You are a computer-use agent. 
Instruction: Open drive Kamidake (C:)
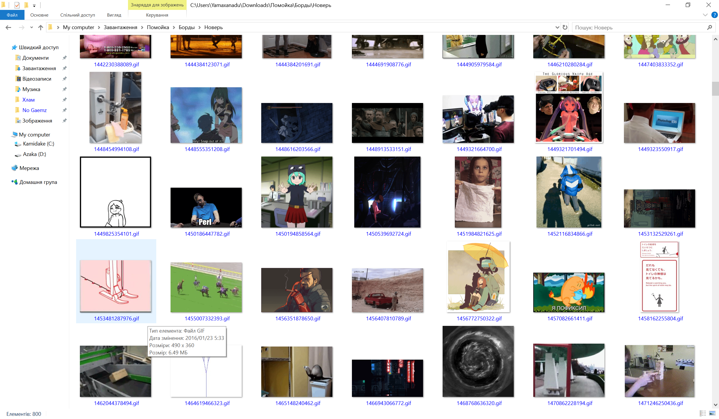(x=38, y=143)
